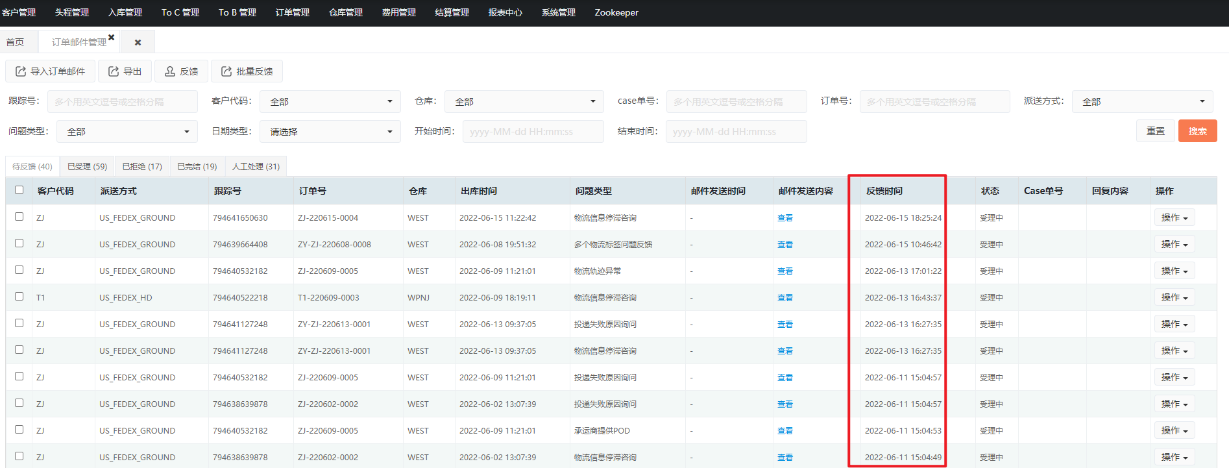Screen dimensions: 1229x468
Task: Focus the 开始时间 date input
Action: pos(533,131)
